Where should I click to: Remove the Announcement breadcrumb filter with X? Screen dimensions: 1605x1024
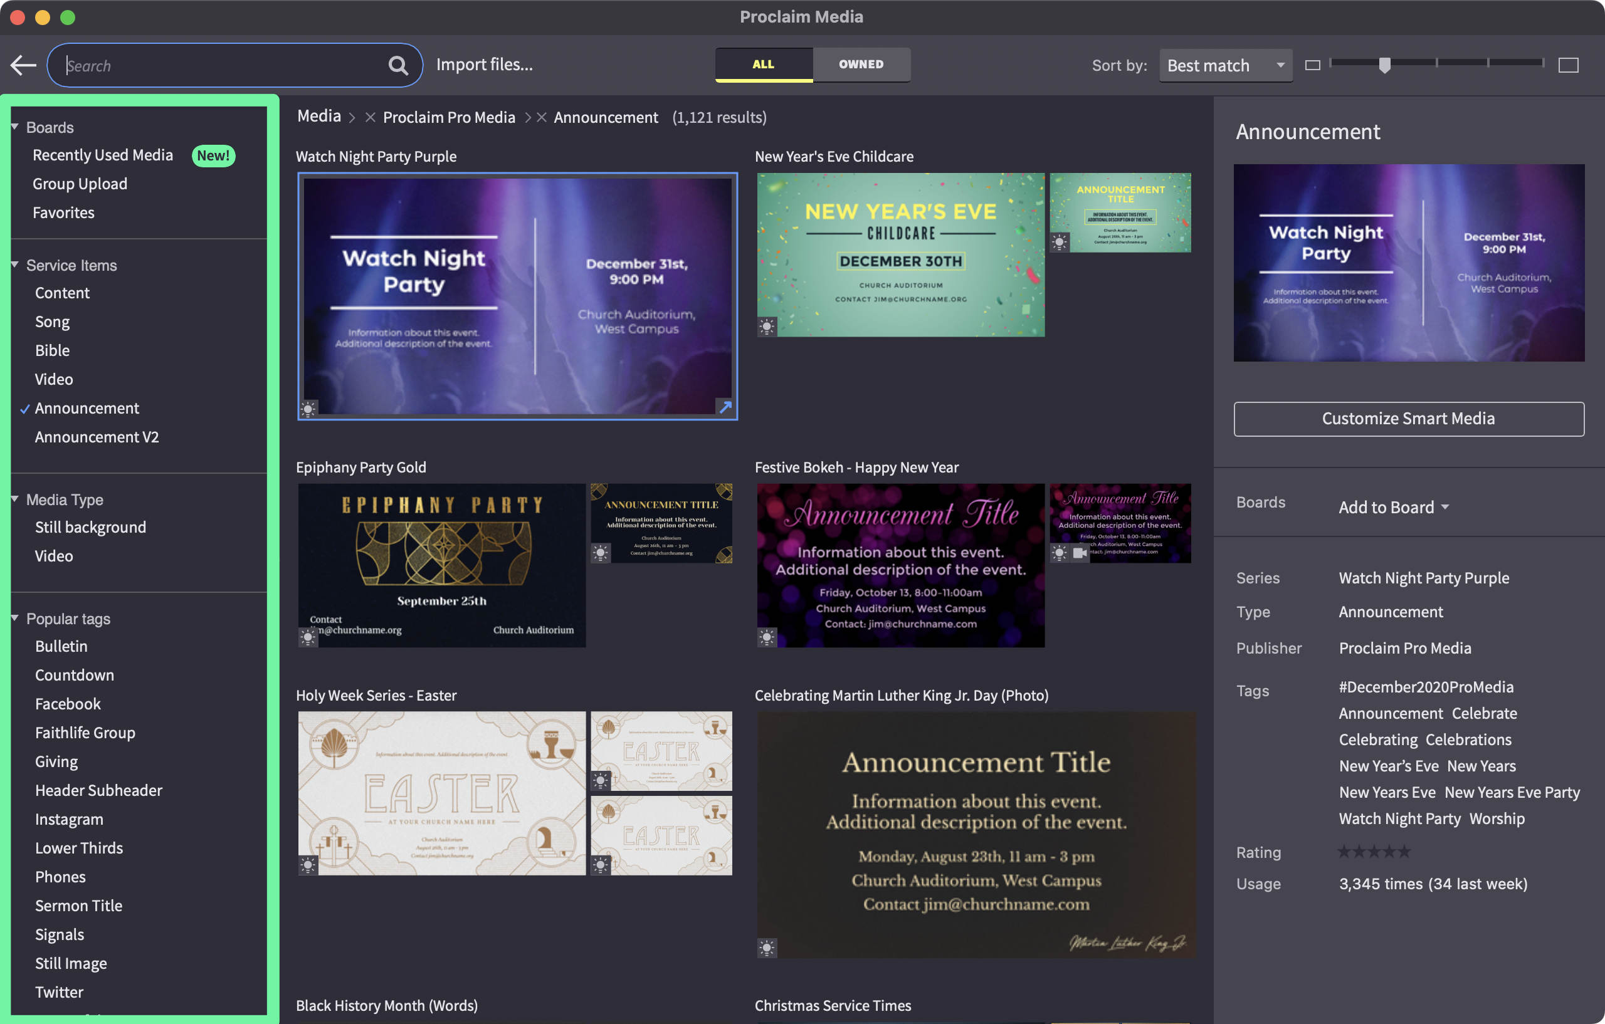pos(542,117)
